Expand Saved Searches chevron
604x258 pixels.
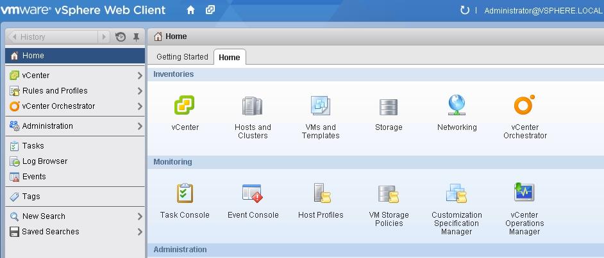coord(140,232)
